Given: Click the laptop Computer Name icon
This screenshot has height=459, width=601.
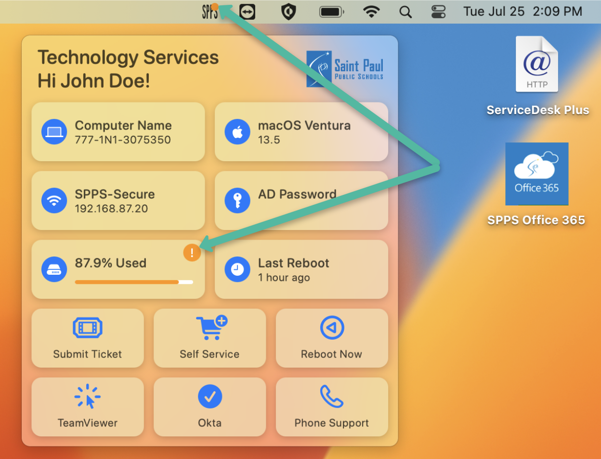Looking at the screenshot, I should point(54,132).
